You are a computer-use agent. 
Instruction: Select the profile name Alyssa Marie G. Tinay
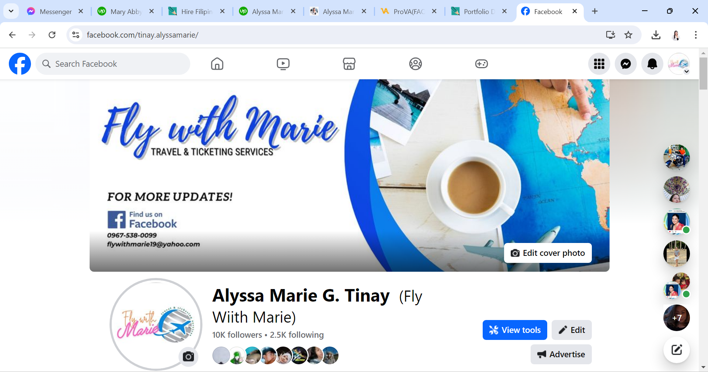click(x=301, y=296)
